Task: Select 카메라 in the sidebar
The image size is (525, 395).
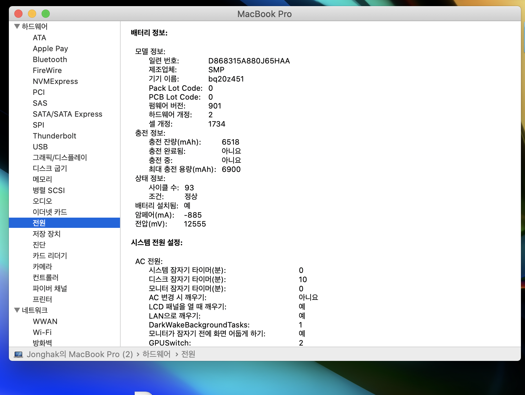Action: point(42,267)
